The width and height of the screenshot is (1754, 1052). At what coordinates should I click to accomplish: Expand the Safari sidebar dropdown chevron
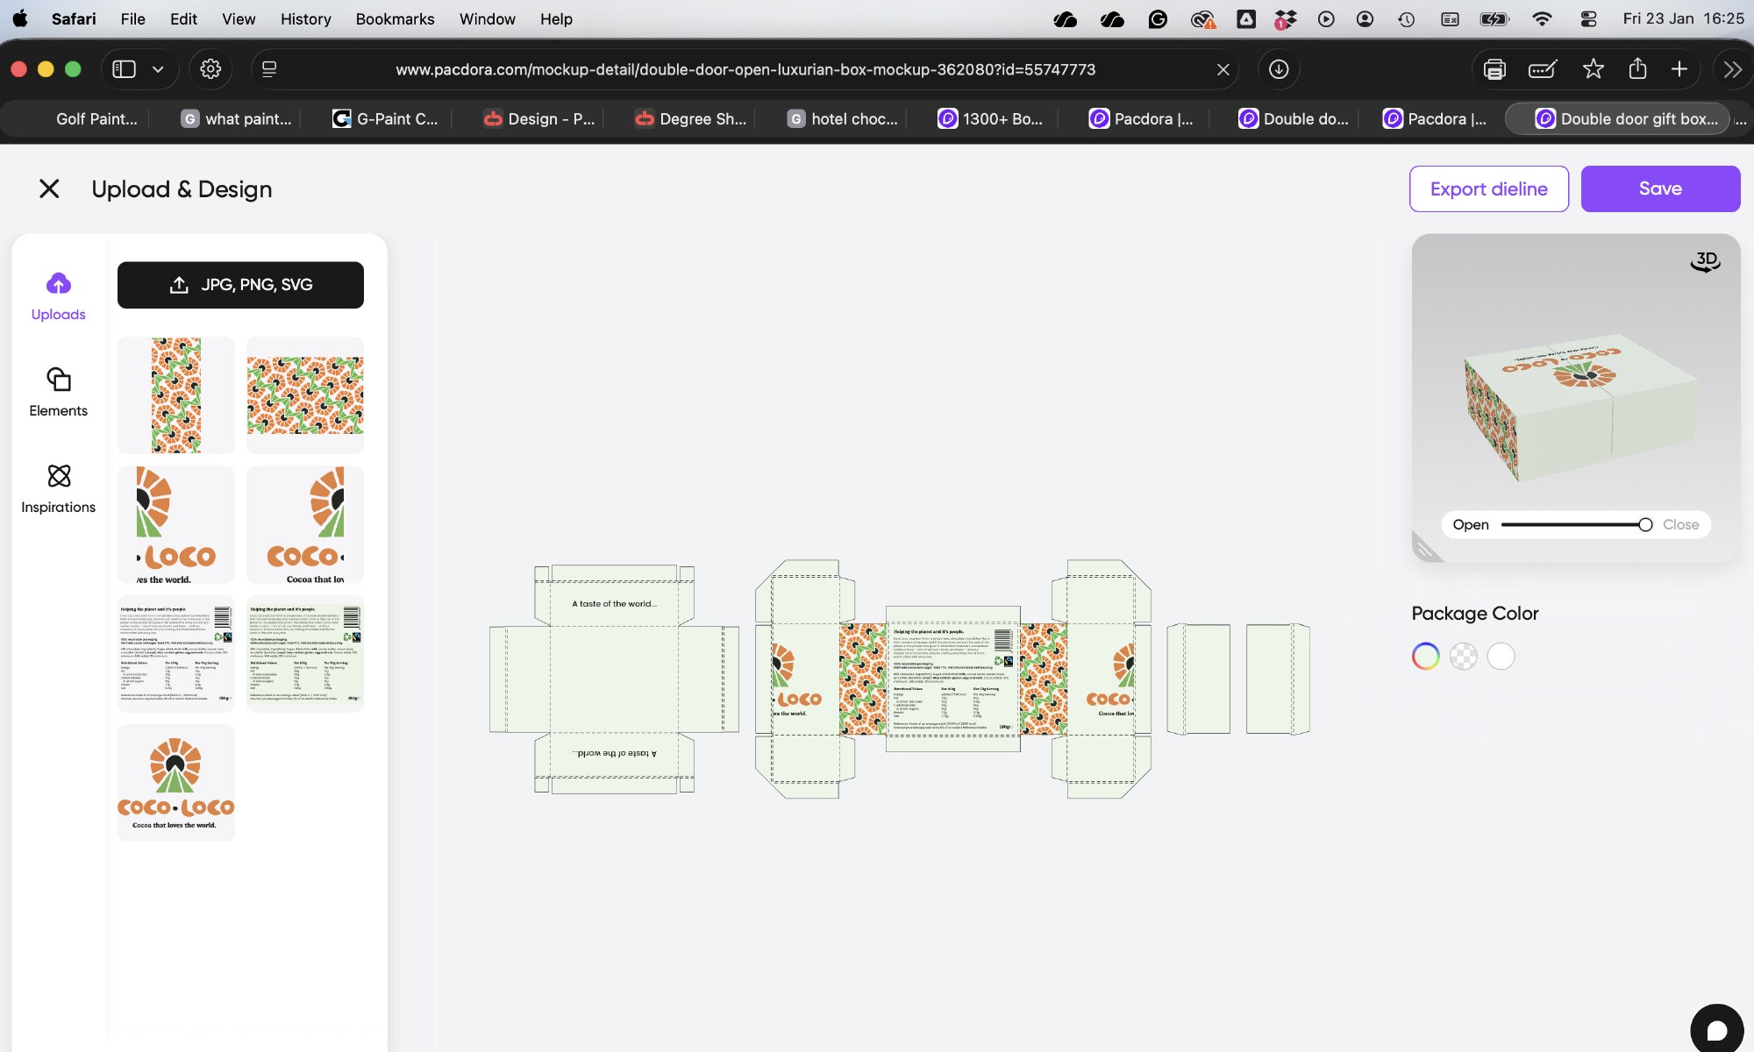[158, 69]
